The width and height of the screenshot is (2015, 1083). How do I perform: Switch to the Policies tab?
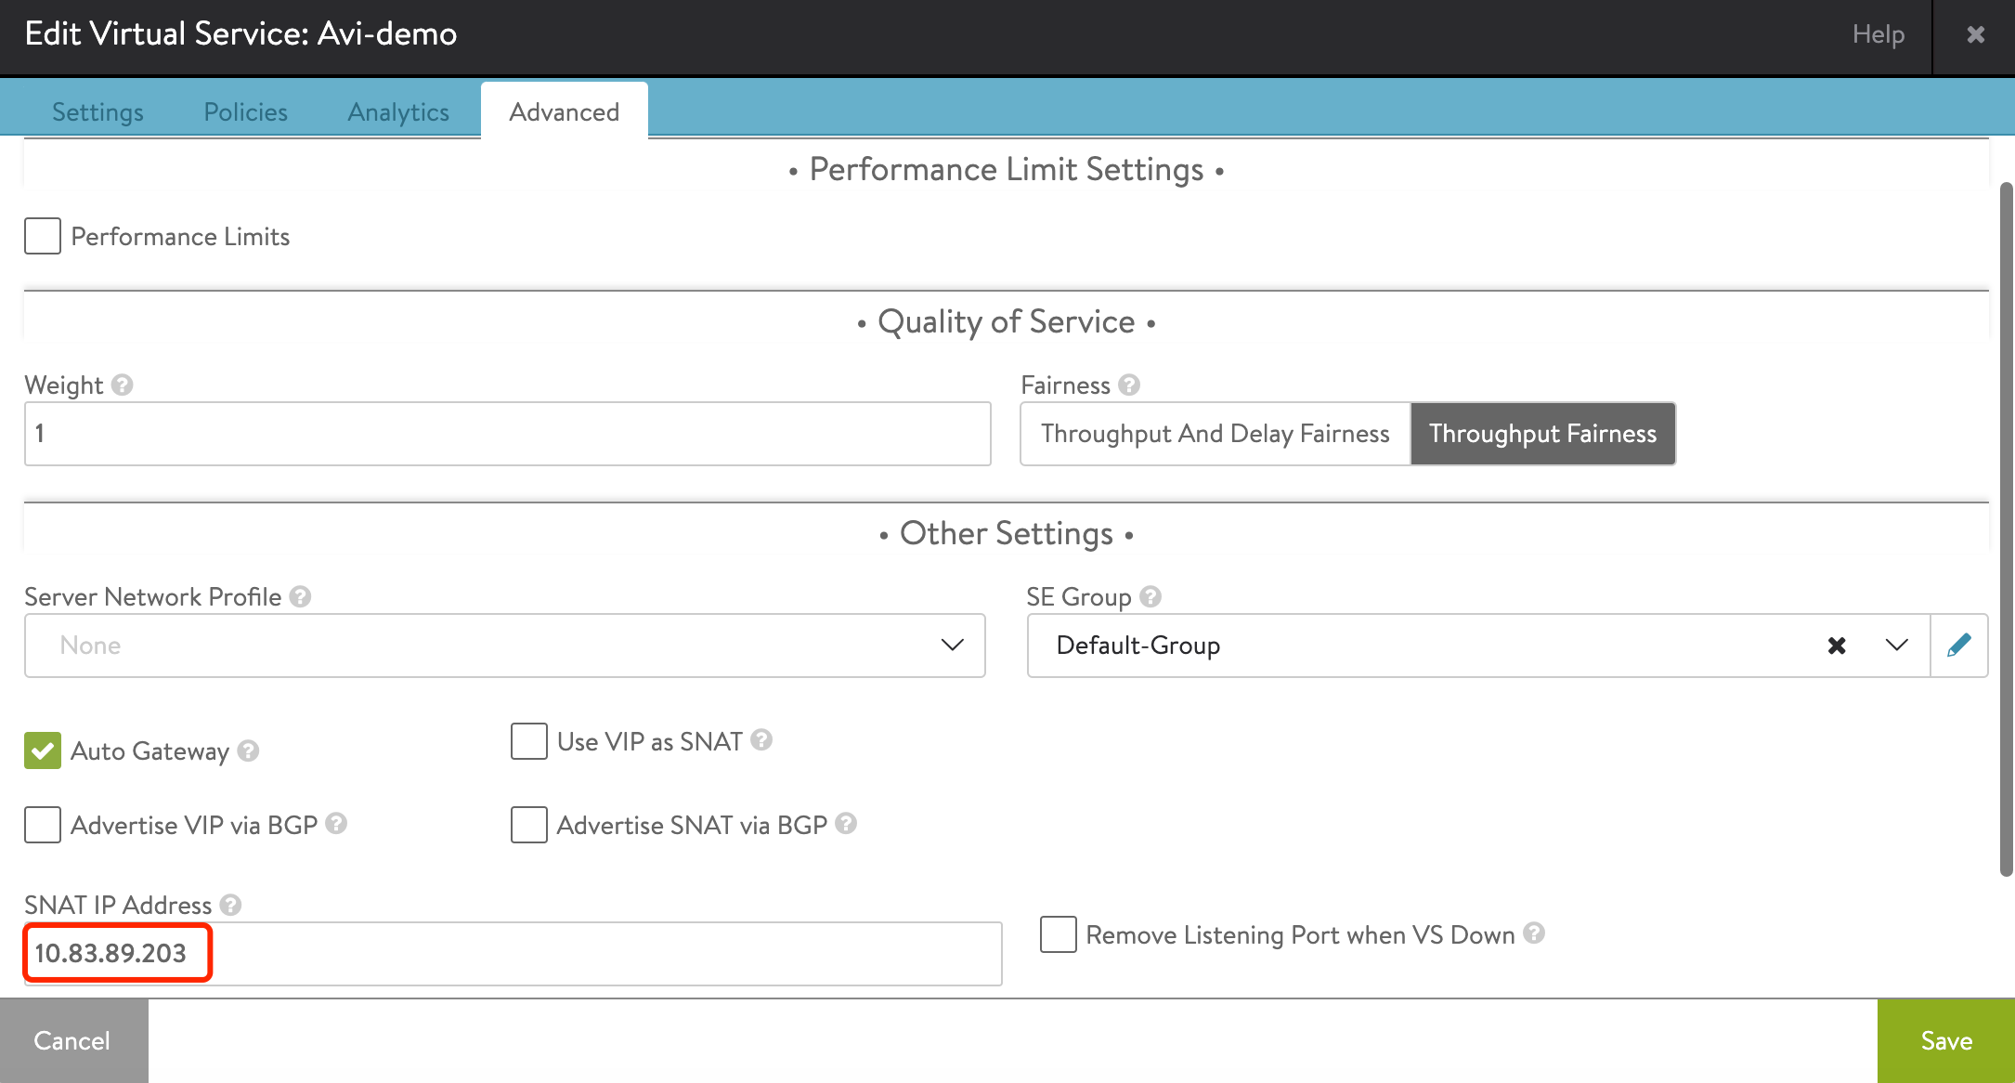pos(246,111)
